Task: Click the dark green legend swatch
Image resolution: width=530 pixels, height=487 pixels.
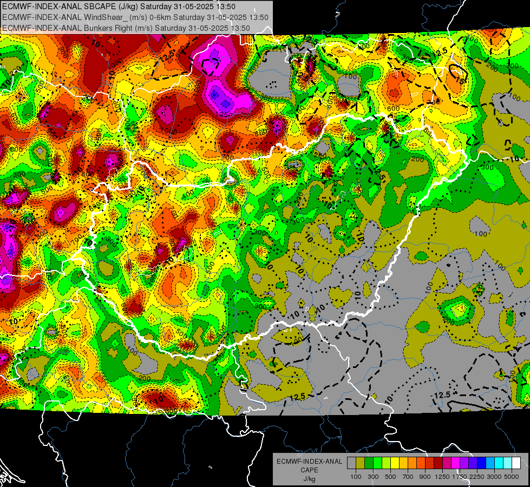Action: pos(369,463)
